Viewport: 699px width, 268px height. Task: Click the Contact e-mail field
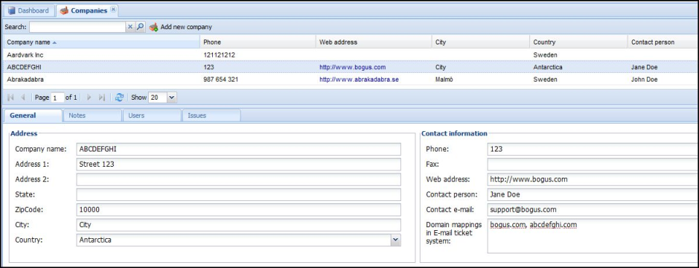593,210
